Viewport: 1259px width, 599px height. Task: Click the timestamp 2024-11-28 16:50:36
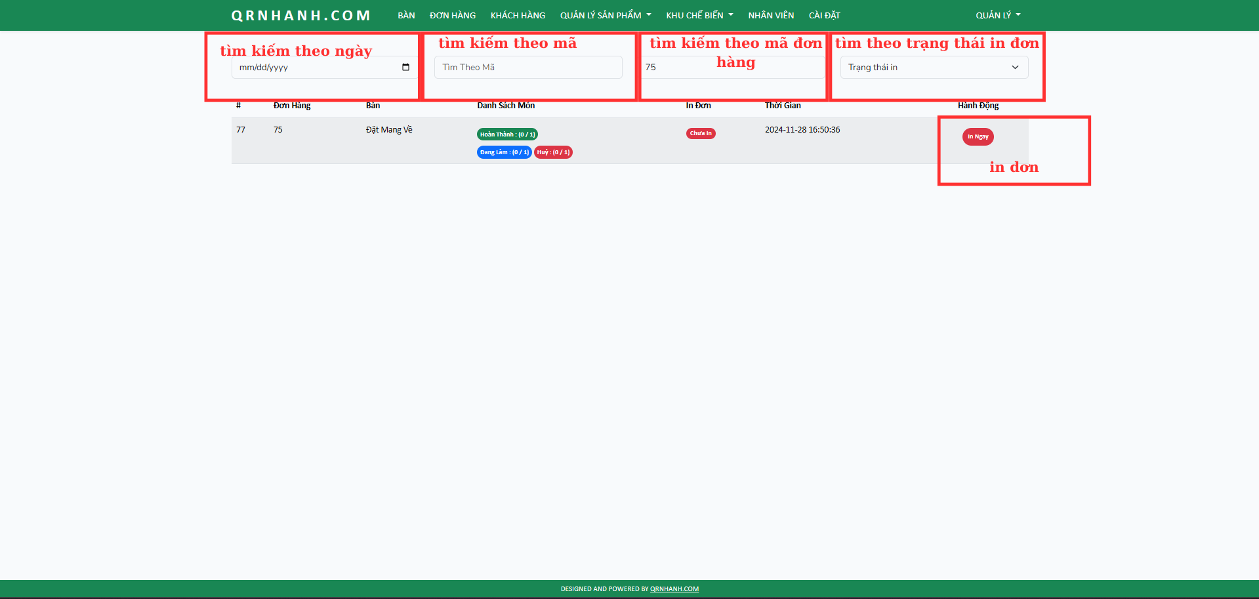(x=802, y=130)
